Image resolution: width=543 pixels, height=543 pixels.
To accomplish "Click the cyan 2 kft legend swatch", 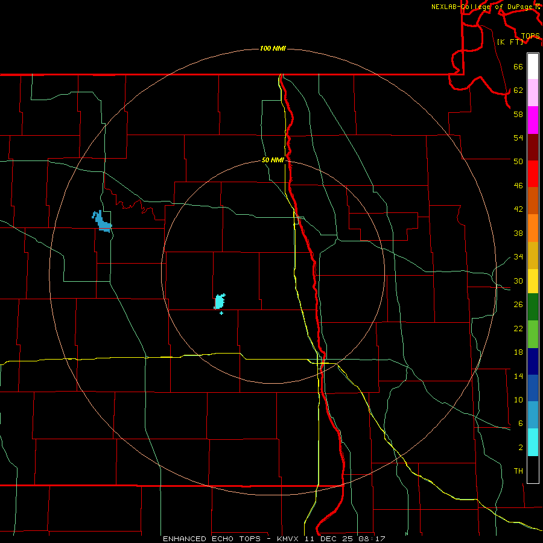I will pos(533,442).
